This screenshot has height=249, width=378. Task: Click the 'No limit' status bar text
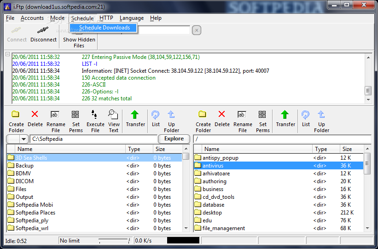click(70, 241)
